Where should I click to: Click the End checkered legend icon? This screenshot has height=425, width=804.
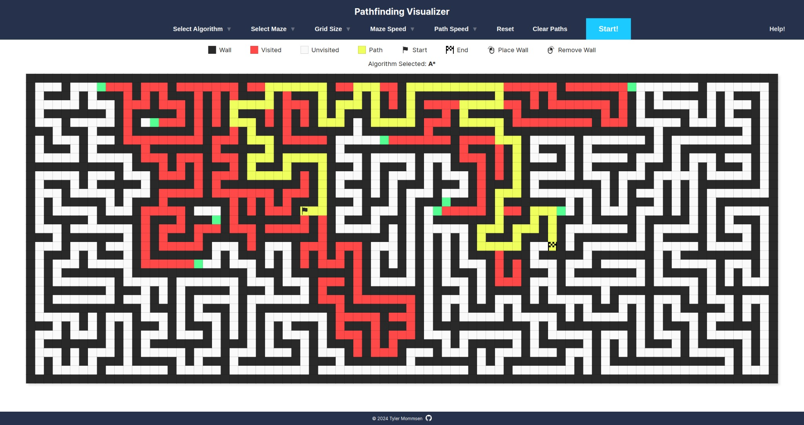450,50
